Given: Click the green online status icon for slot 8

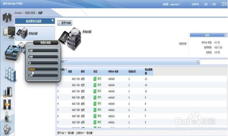Looking at the screenshot, I should 95,103.
